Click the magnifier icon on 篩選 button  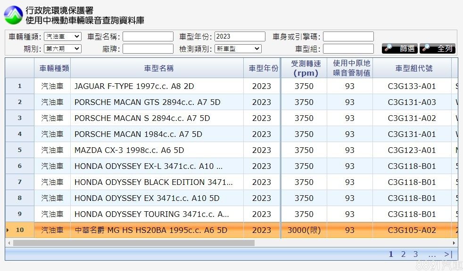click(x=389, y=48)
